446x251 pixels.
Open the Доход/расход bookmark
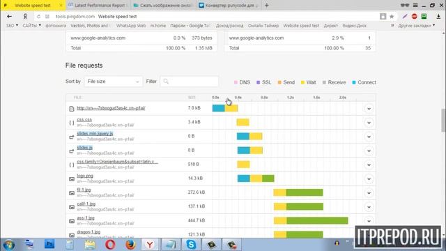click(229, 26)
